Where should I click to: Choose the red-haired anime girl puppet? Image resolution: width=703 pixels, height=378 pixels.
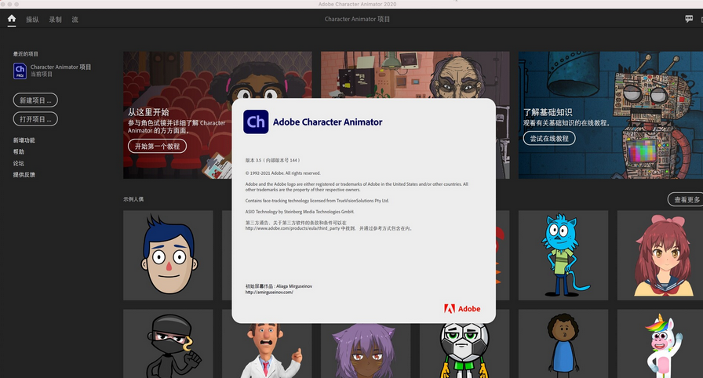tap(661, 255)
